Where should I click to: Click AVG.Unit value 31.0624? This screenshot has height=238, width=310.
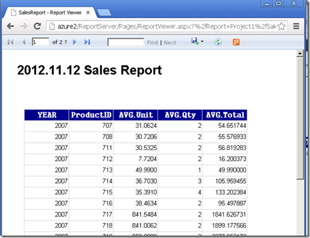[146, 126]
